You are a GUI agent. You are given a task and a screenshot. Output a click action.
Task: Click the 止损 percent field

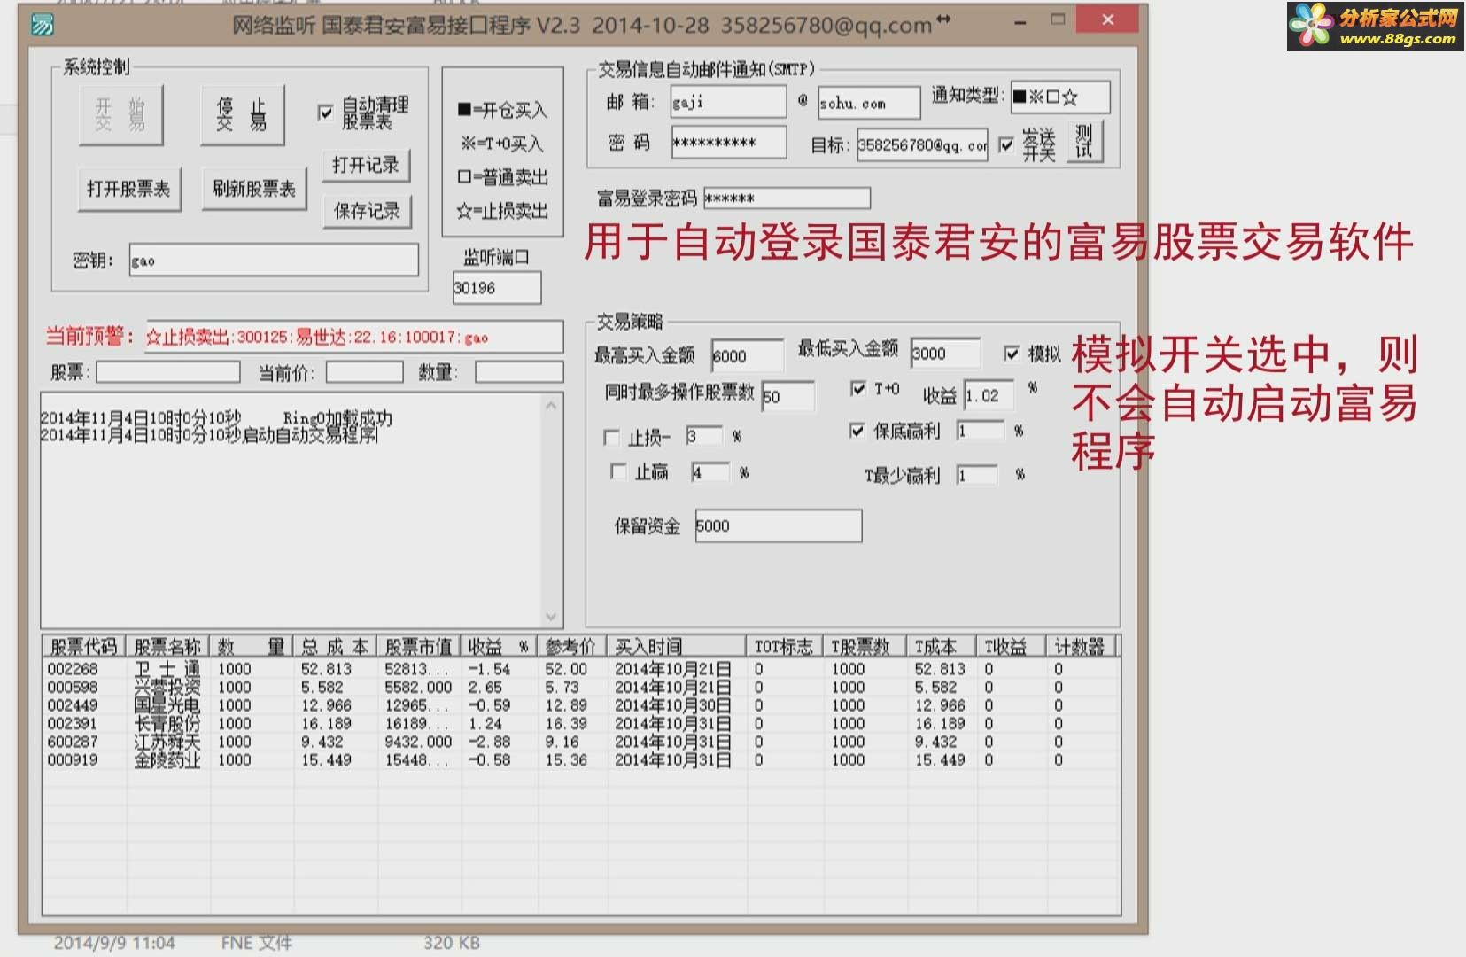point(705,436)
